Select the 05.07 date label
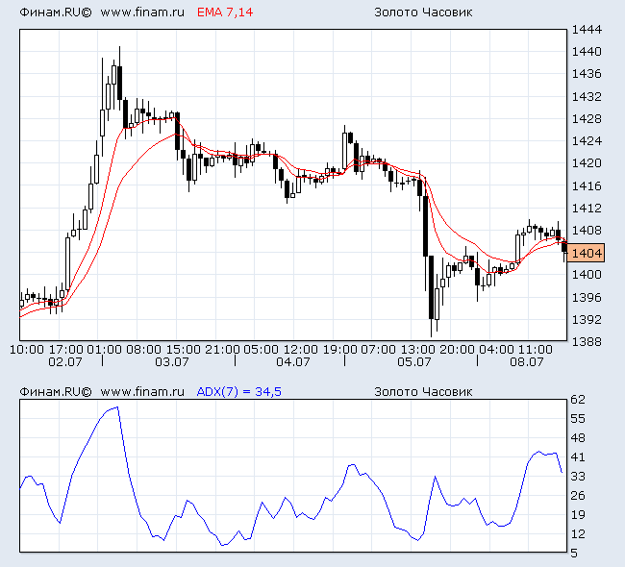Image resolution: width=625 pixels, height=567 pixels. click(413, 362)
